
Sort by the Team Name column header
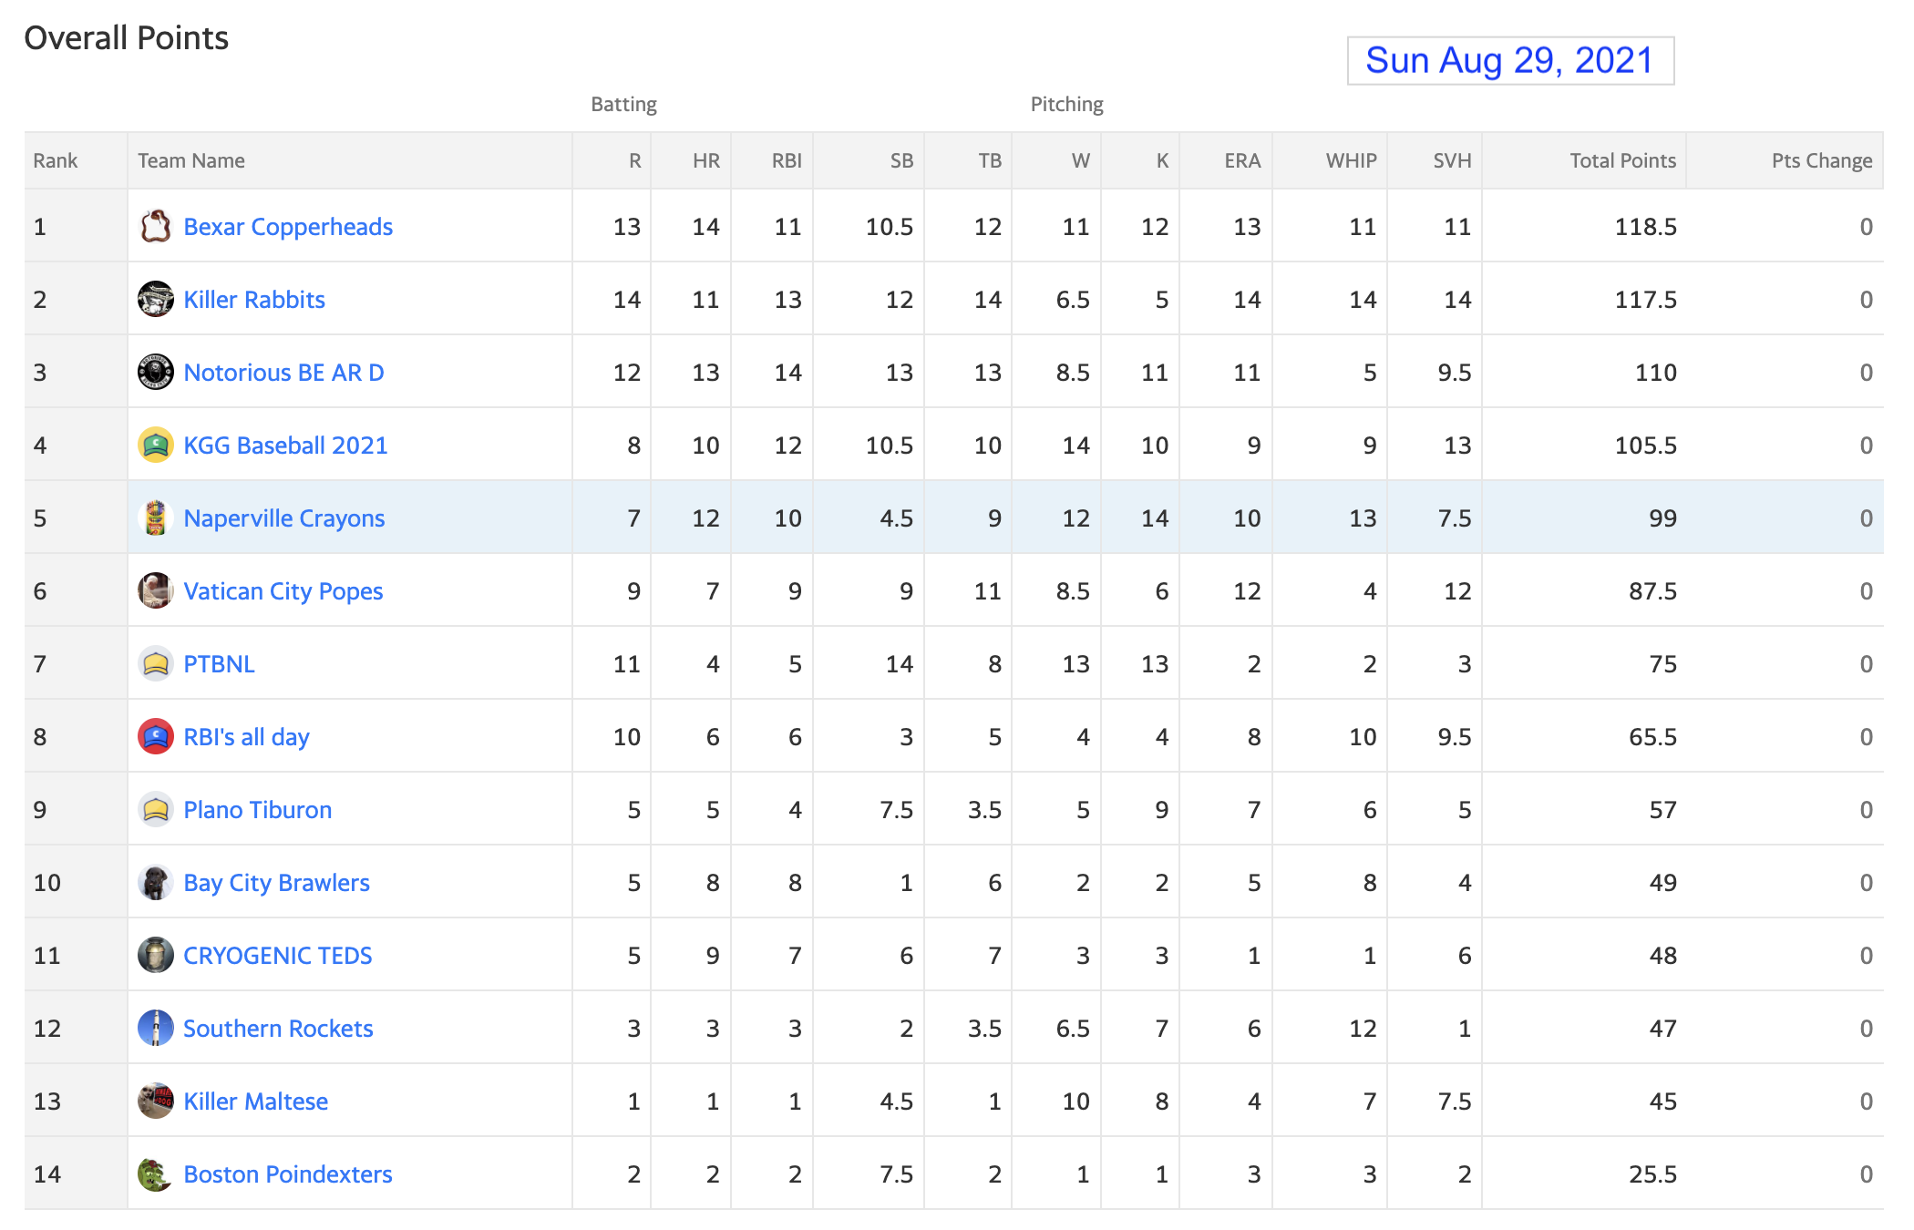coord(191,161)
